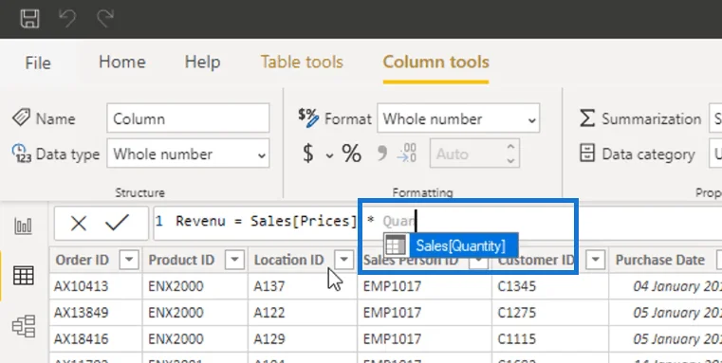The height and width of the screenshot is (363, 722).
Task: Apply currency format with dollar icon
Action: (x=308, y=154)
